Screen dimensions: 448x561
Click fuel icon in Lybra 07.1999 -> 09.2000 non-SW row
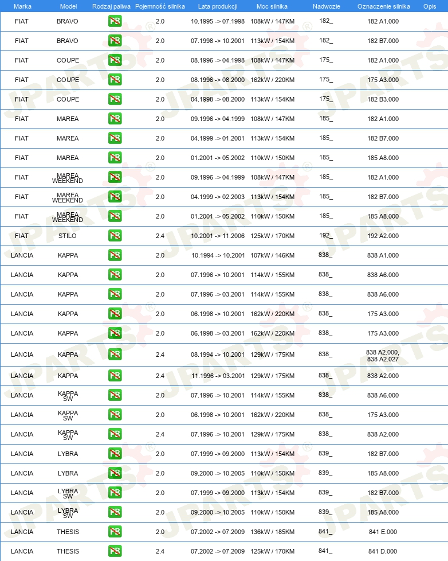point(115,454)
